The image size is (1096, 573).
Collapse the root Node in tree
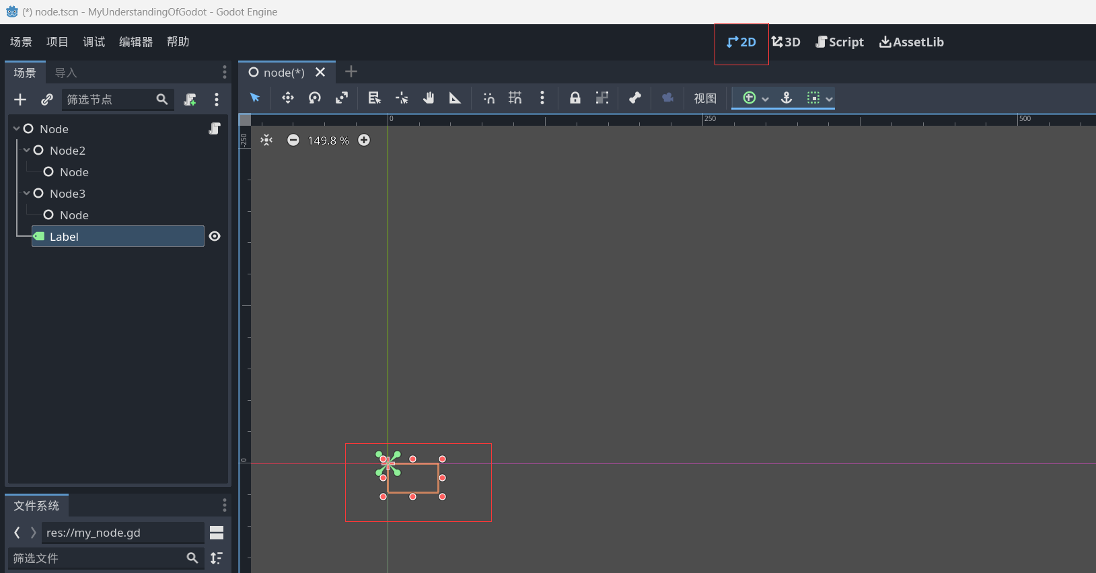pyautogui.click(x=17, y=128)
